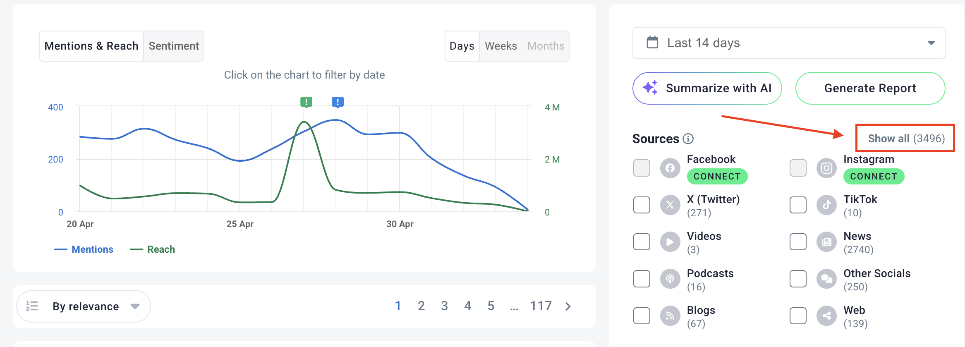Check the X (Twitter) source checkbox

642,205
